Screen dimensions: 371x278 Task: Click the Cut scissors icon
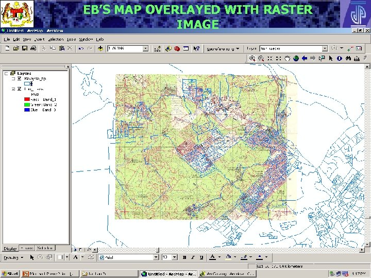click(x=44, y=48)
